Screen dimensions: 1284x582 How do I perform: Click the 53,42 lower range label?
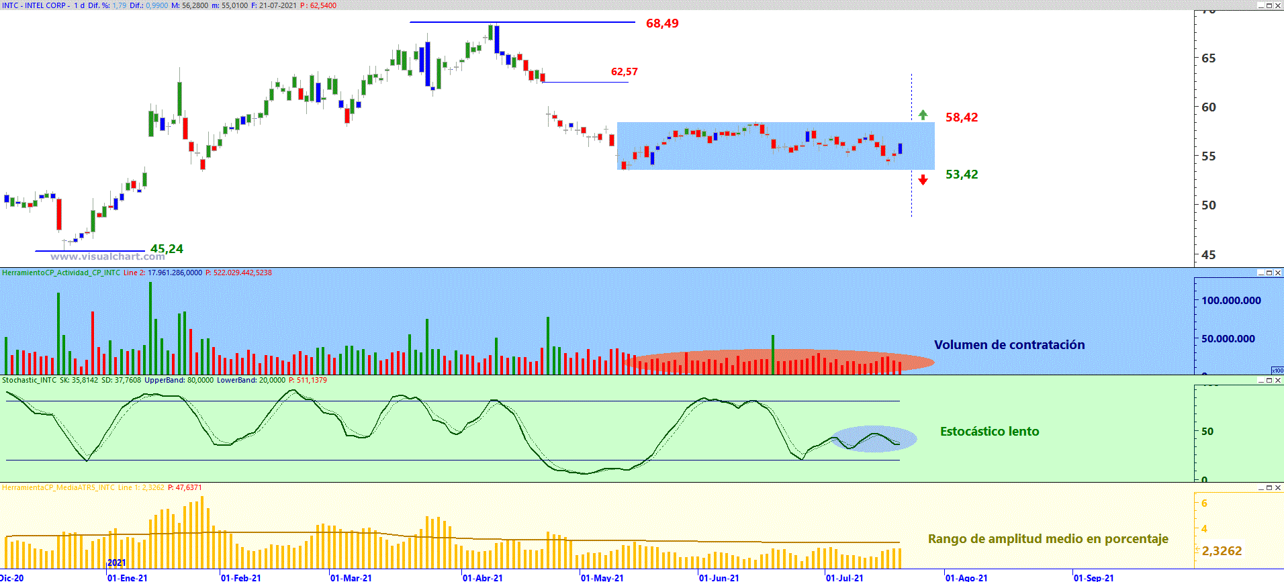(962, 175)
